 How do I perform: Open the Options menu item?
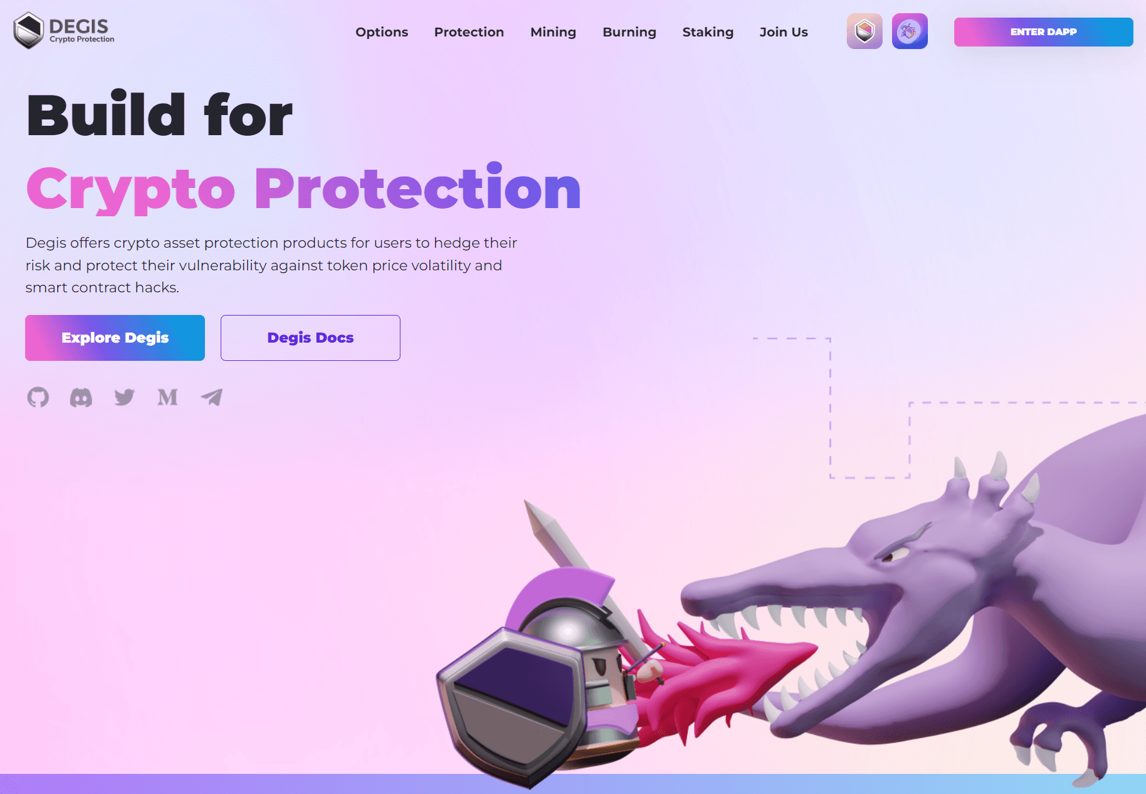click(382, 32)
